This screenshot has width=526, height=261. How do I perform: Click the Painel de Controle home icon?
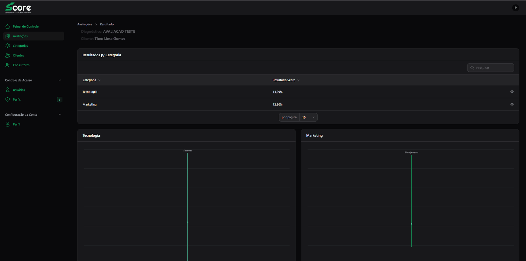pos(8,26)
